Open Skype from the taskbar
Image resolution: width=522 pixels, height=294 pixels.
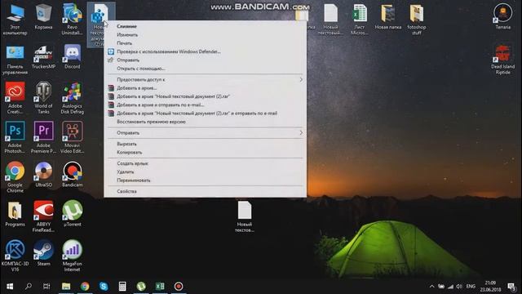point(104,287)
